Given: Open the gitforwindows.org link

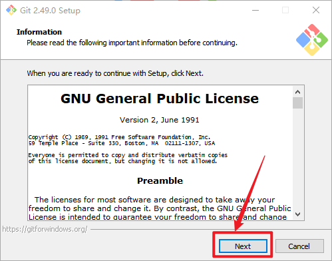Looking at the screenshot, I should tap(45, 229).
